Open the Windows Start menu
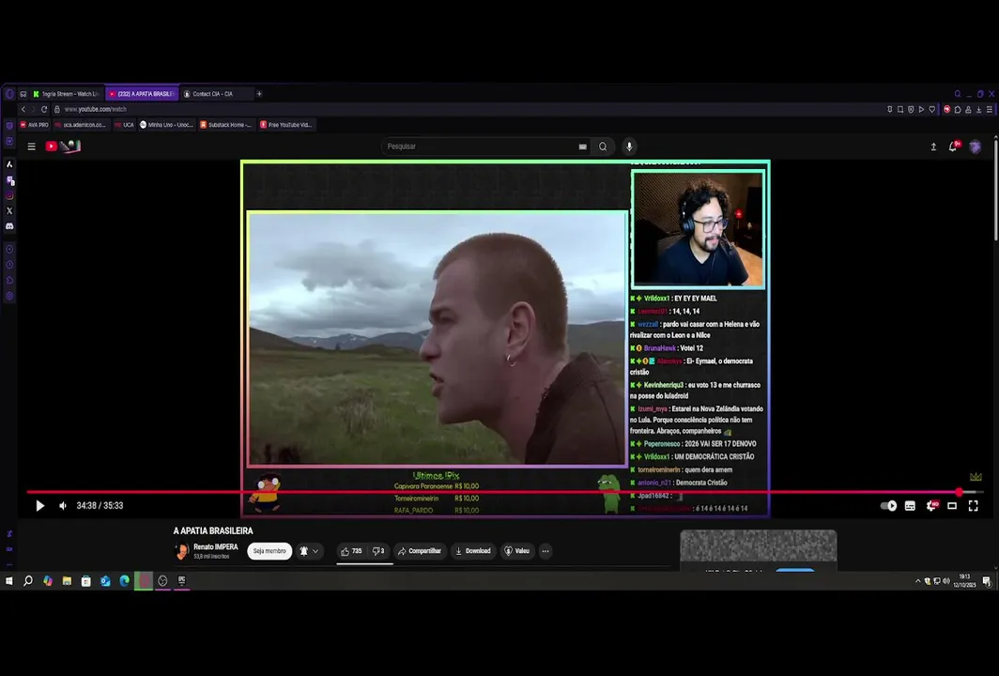The height and width of the screenshot is (676, 999). (9, 581)
